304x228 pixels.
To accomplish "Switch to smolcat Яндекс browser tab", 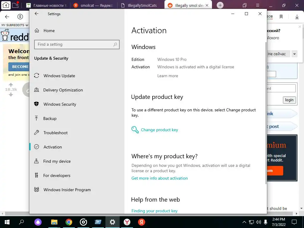I will coord(94,5).
